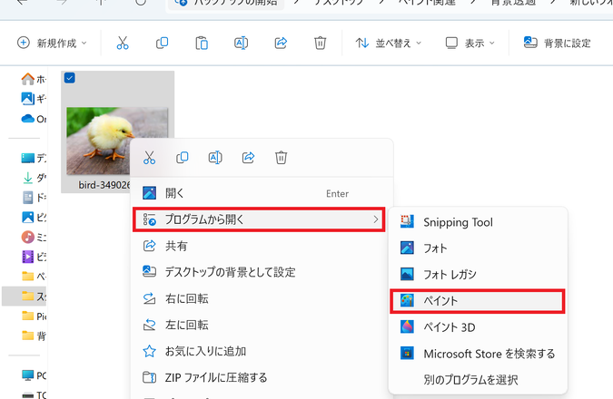The height and width of the screenshot is (399, 613).
Task: Open OneDrive in the navigation pane
Action: 34,119
